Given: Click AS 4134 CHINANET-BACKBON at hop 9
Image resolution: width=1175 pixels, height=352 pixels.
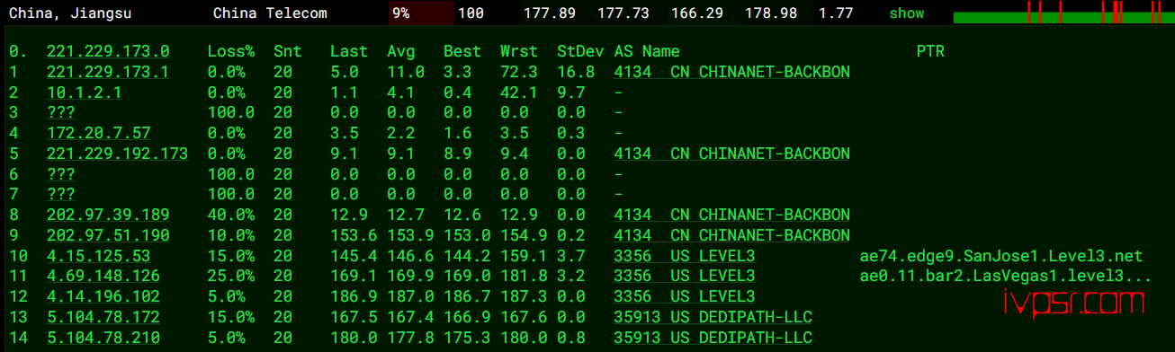Looking at the screenshot, I should (731, 235).
